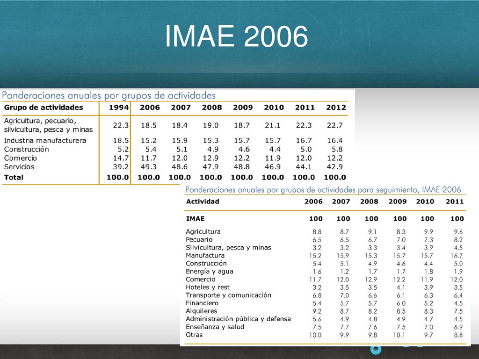The height and width of the screenshot is (359, 479).
Task: Click "Silvicultura, pesca y minas" row label
Action: (x=228, y=248)
